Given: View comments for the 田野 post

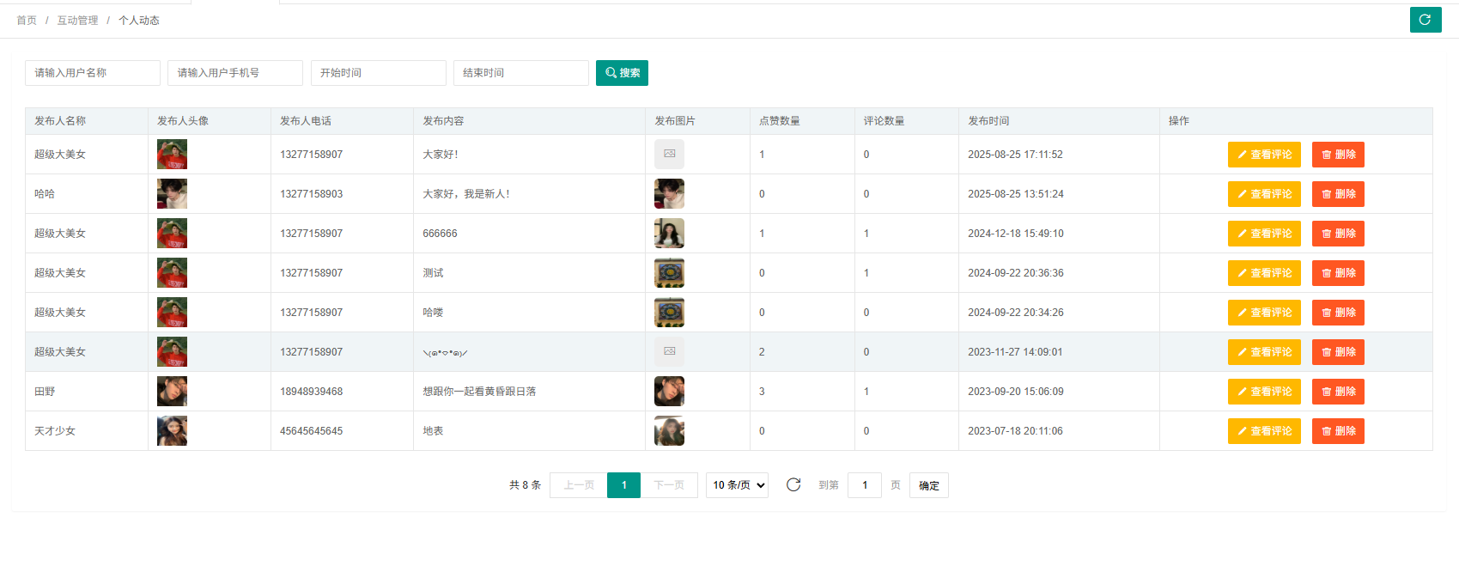Looking at the screenshot, I should click(1264, 392).
